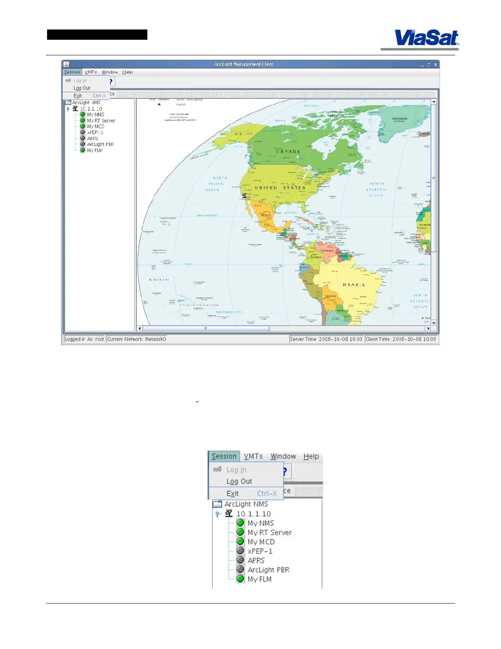The height and width of the screenshot is (649, 501).
Task: Click the key icon next to Log In in the full client window
Action: 68,81
